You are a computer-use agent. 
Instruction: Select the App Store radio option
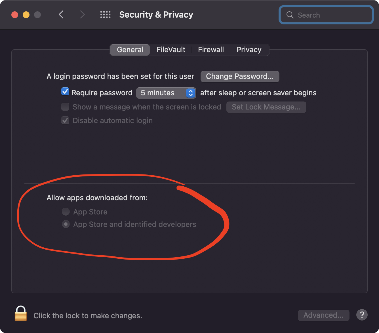[66, 212]
